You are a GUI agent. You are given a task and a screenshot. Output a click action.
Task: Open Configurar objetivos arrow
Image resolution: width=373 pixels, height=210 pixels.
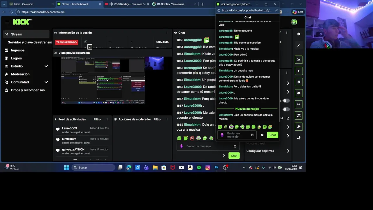288,151
